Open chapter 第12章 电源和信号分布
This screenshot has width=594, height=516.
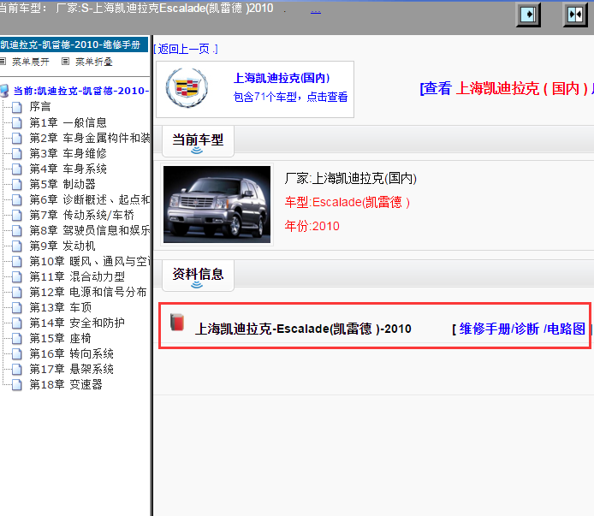pyautogui.click(x=88, y=292)
